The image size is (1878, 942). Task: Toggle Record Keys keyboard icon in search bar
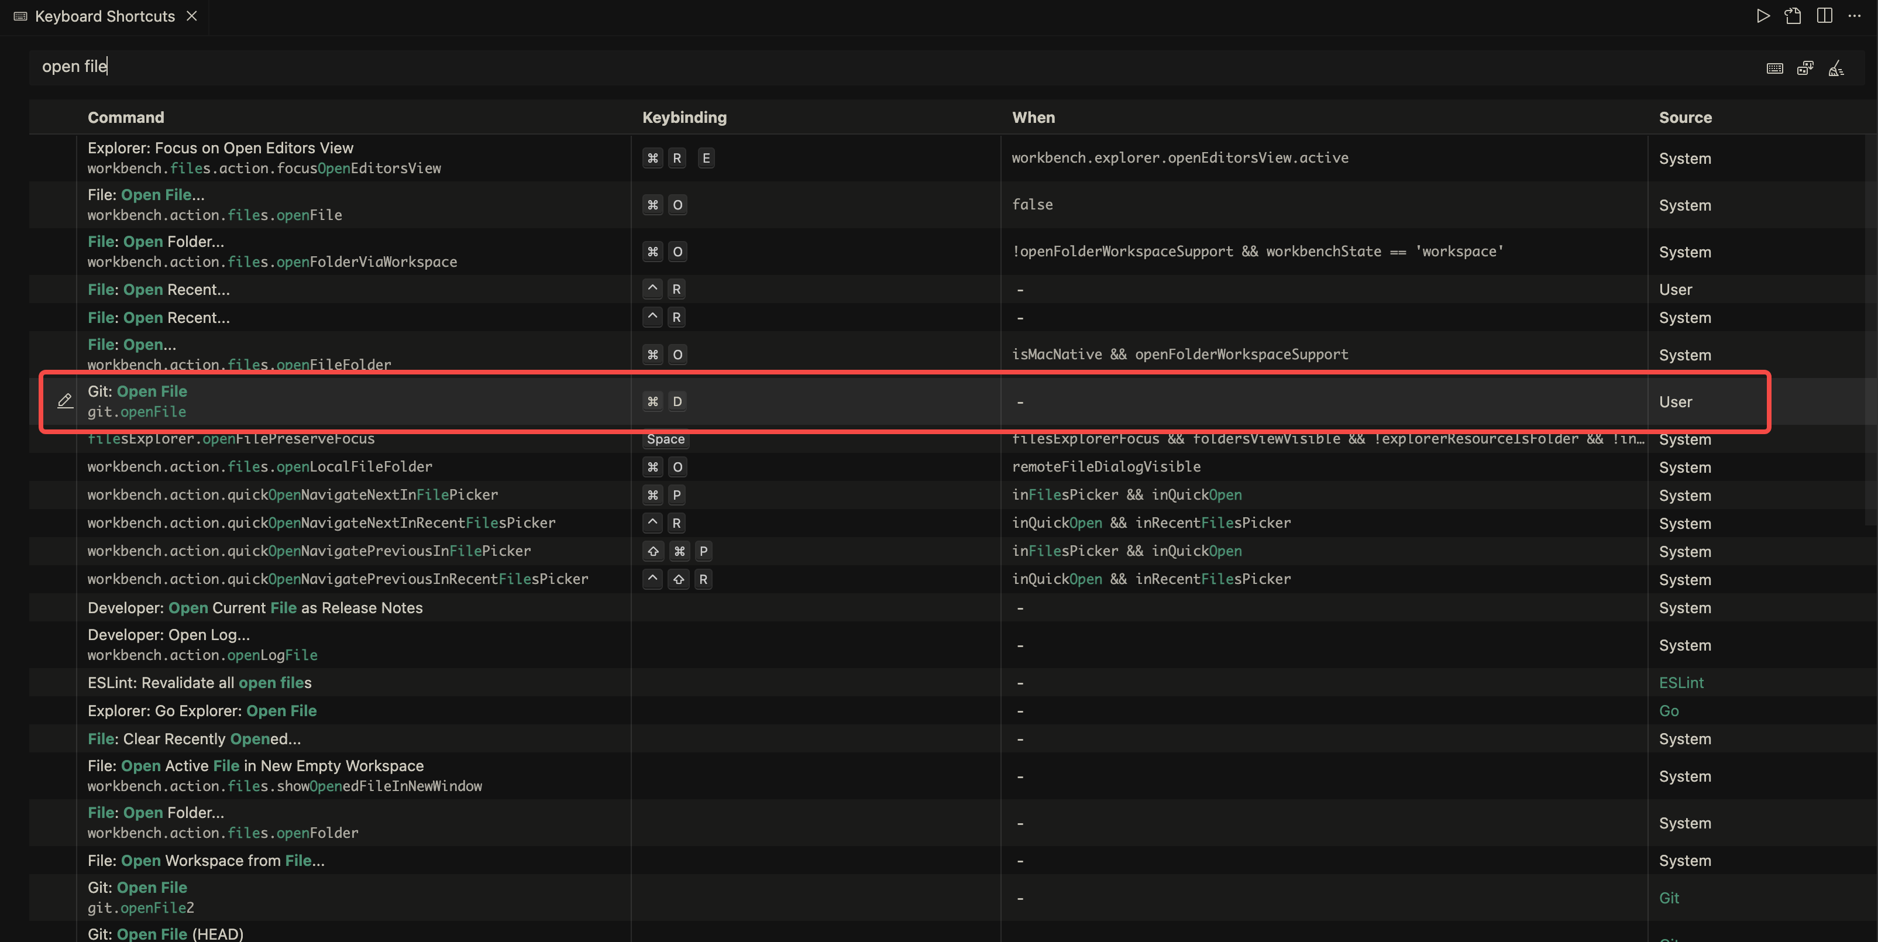(x=1774, y=68)
